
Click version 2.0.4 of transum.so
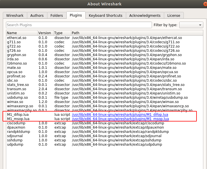pos(43,89)
